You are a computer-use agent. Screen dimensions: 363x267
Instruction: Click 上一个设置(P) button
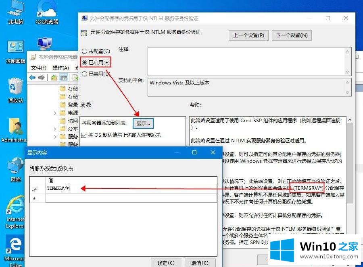[248, 35]
